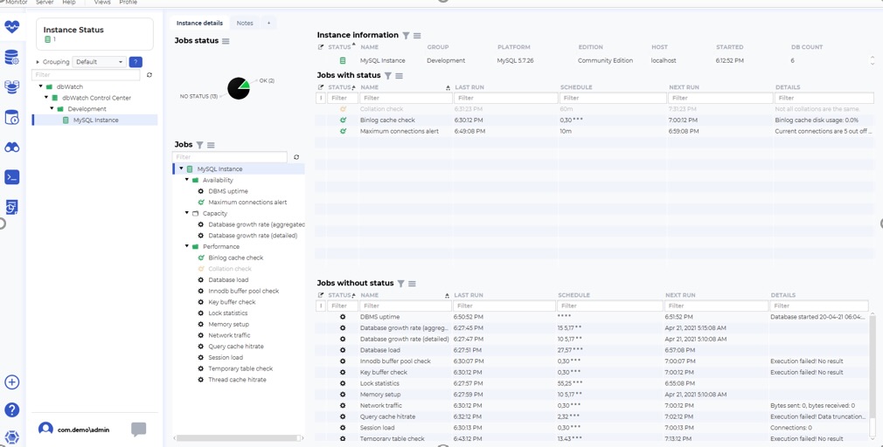This screenshot has height=447, width=883.
Task: Switch to the Notes tab
Action: 245,23
